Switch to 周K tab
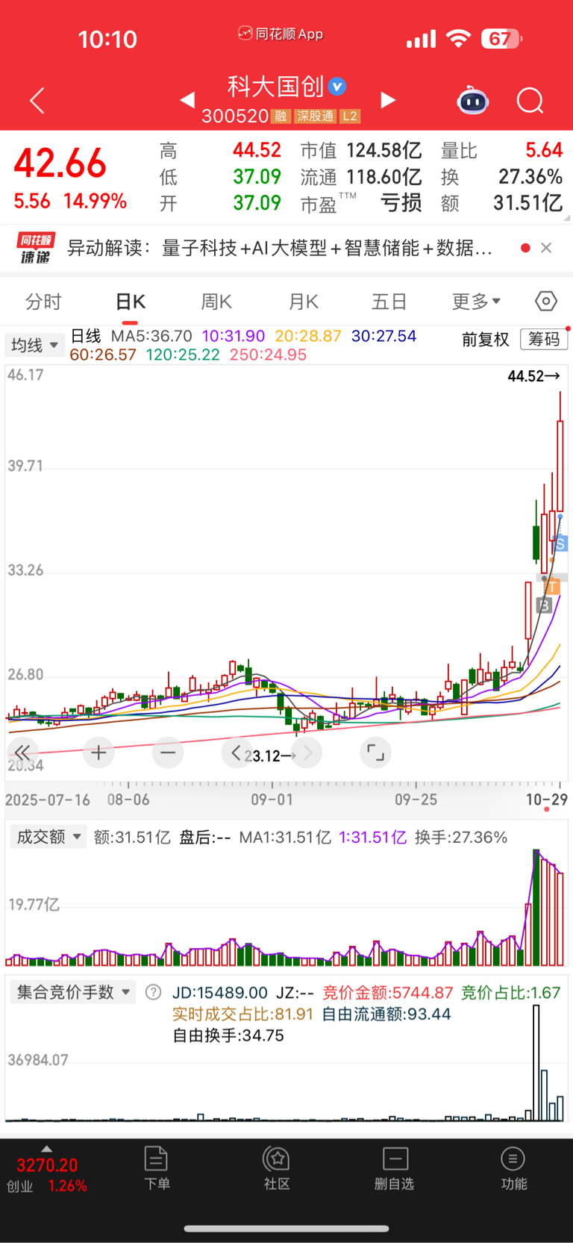The width and height of the screenshot is (573, 1243). pyautogui.click(x=216, y=302)
